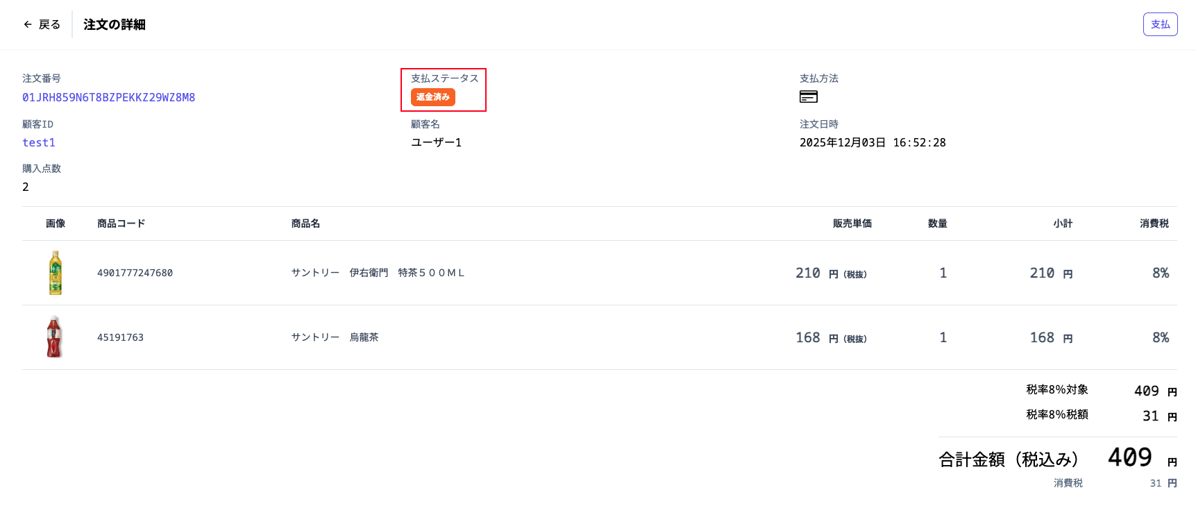This screenshot has width=1196, height=515.
Task: Click the credit card payment method icon
Action: click(x=809, y=96)
